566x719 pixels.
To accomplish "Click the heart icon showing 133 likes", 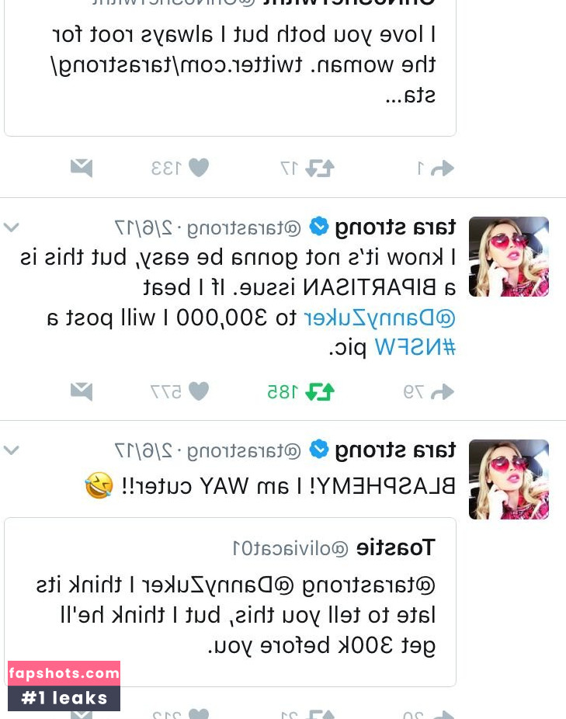I will tap(199, 168).
